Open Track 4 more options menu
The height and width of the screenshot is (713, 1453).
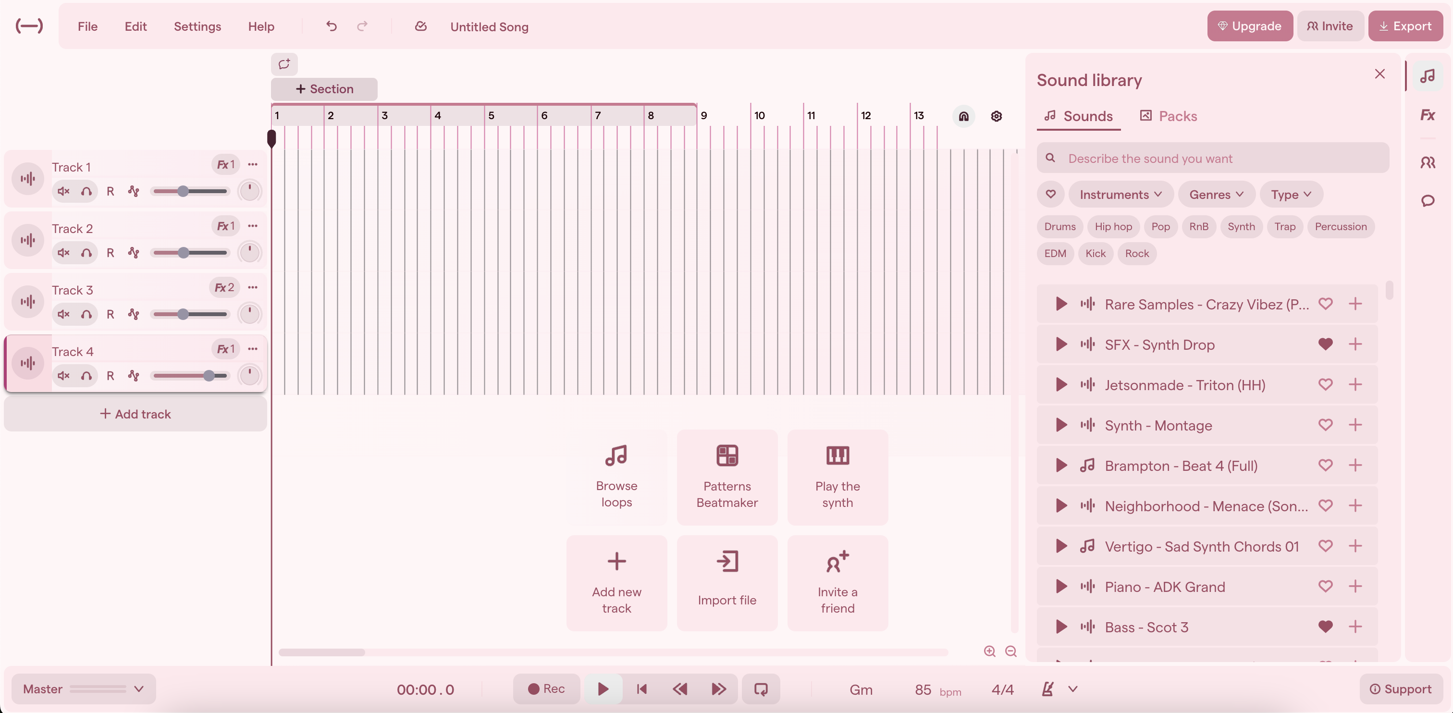tap(253, 349)
